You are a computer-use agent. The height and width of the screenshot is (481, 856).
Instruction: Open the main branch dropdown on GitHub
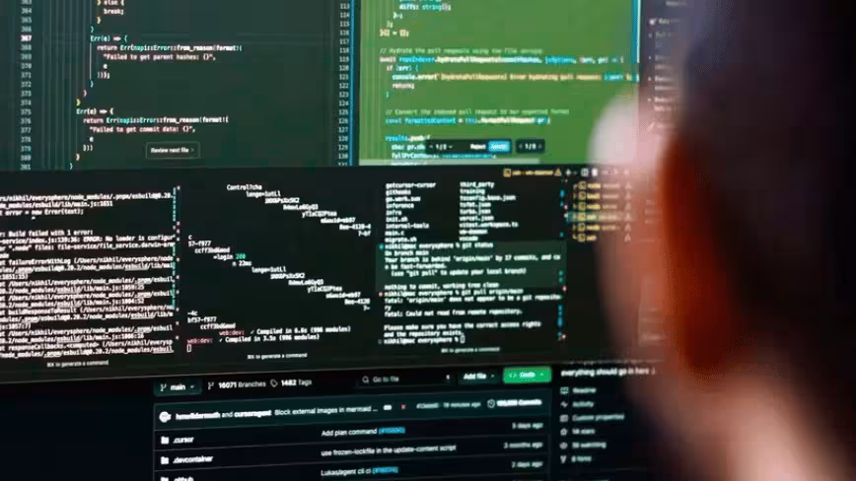point(177,387)
